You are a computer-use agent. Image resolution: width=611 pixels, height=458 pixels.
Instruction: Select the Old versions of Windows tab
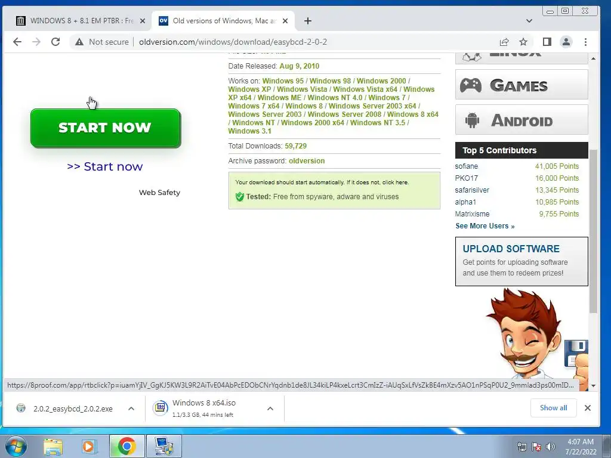point(224,21)
